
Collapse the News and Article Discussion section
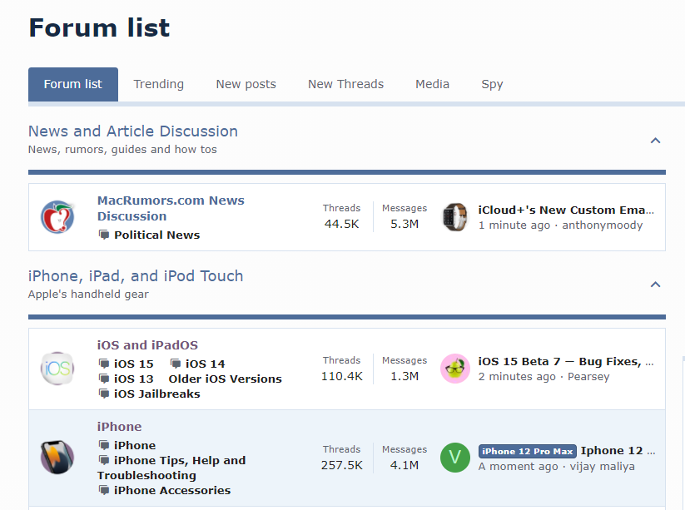pos(655,141)
